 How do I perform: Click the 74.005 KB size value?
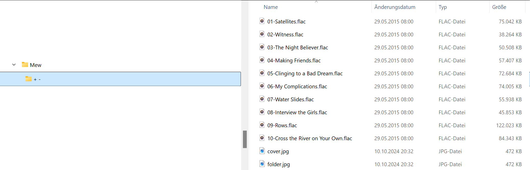(510, 87)
